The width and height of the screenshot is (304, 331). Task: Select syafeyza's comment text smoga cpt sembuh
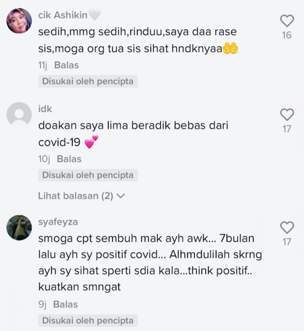[150, 262]
